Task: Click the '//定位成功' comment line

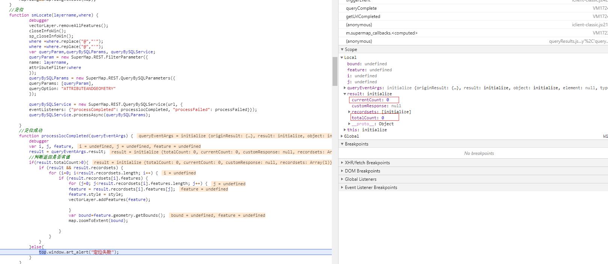Action: click(31, 130)
